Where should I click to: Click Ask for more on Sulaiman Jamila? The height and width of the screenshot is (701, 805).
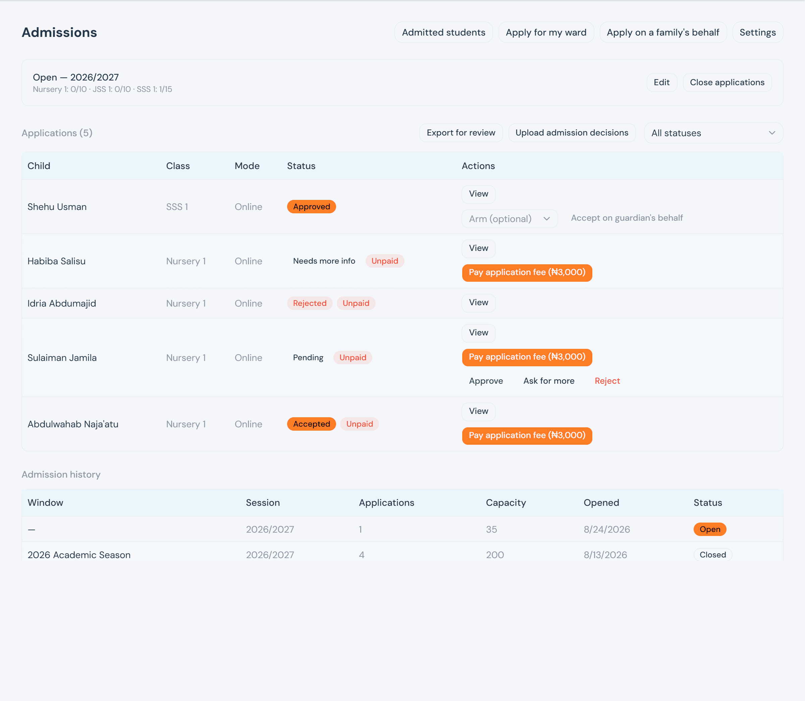(x=549, y=381)
